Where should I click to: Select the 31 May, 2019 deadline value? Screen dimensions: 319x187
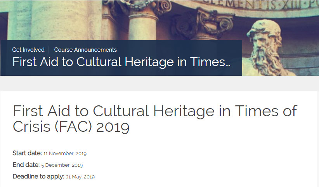tap(80, 177)
